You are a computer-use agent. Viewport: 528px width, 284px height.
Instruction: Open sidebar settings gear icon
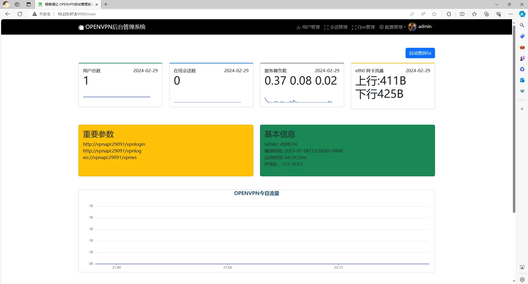click(x=522, y=280)
